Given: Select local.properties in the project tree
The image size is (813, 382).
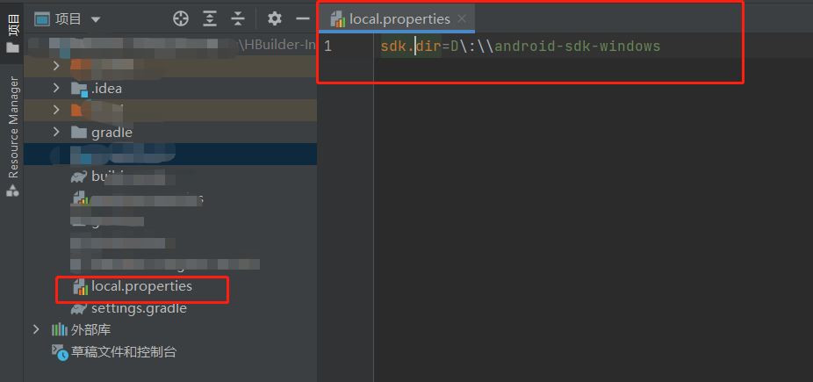Looking at the screenshot, I should 141,286.
